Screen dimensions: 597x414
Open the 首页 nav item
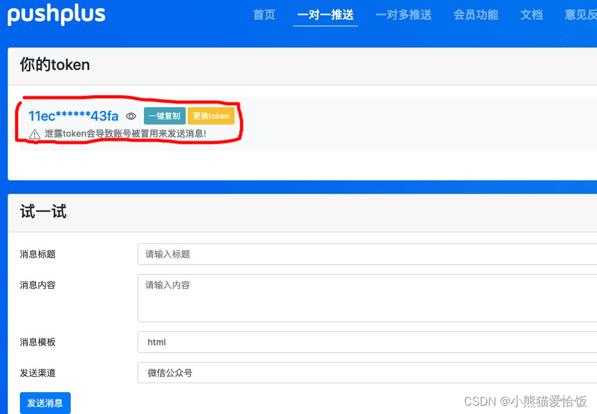pos(264,15)
